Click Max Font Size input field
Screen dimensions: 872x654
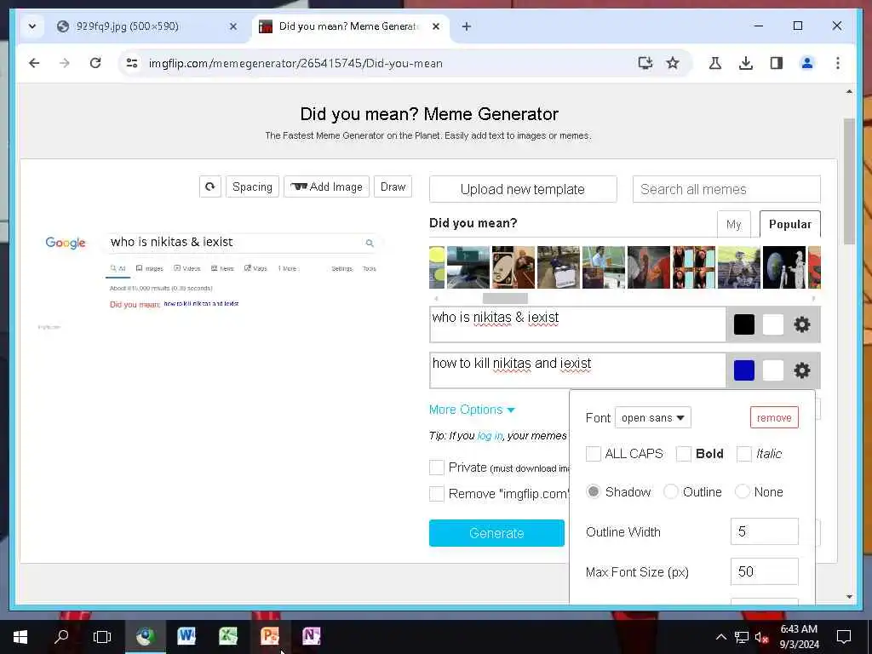click(764, 571)
